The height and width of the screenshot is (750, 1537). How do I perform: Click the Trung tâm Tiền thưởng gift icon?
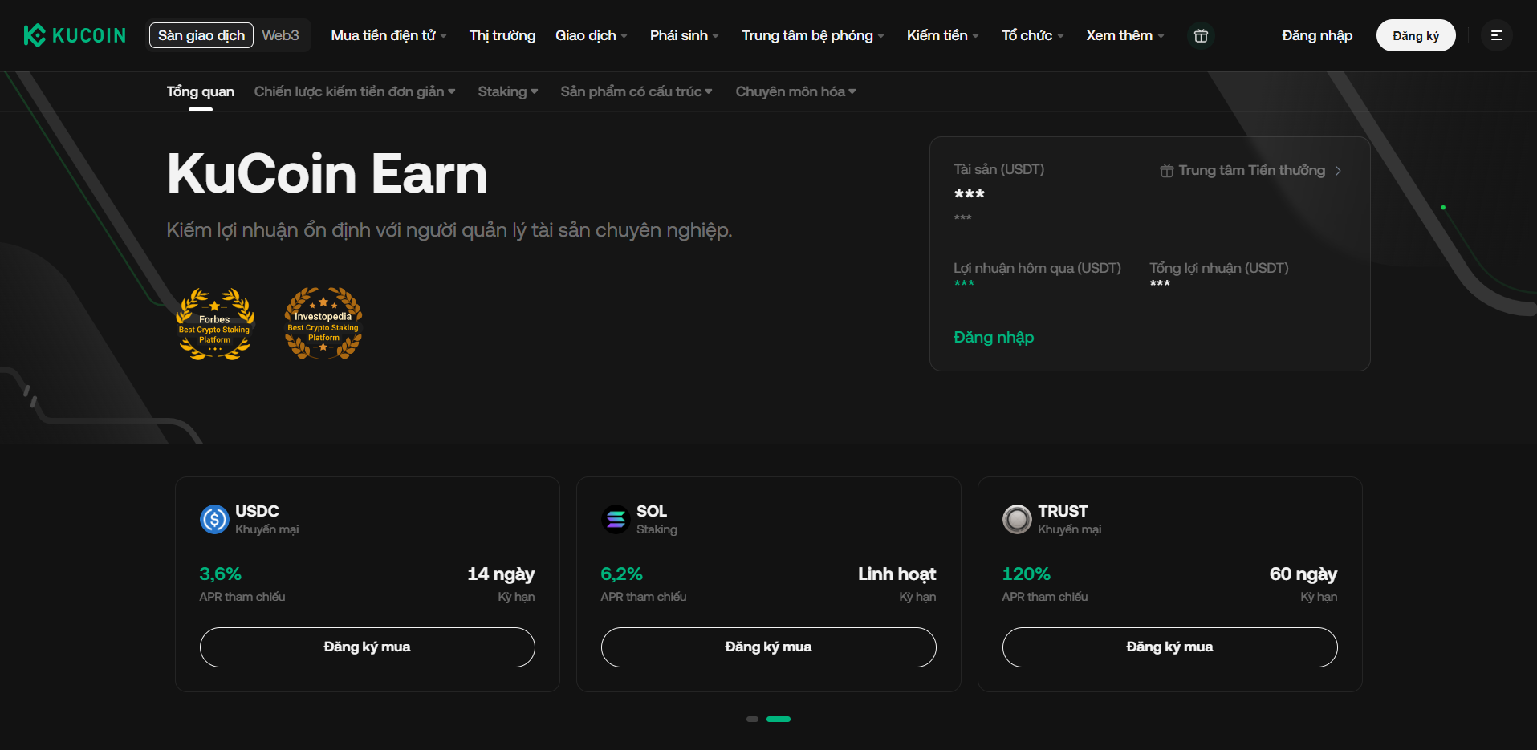pos(1165,170)
